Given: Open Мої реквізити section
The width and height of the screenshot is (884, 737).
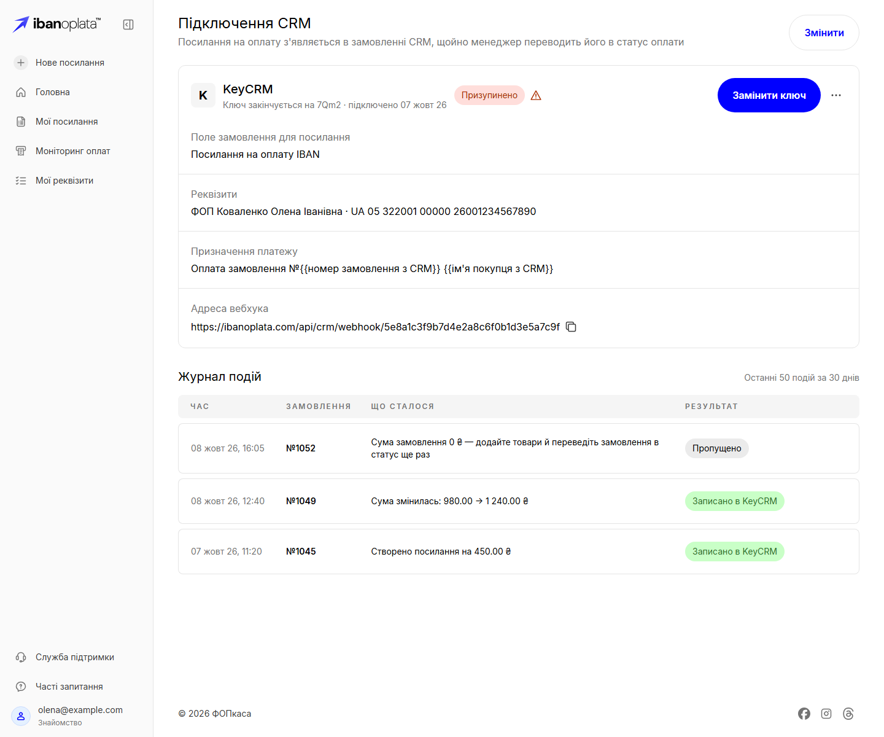Looking at the screenshot, I should [64, 181].
